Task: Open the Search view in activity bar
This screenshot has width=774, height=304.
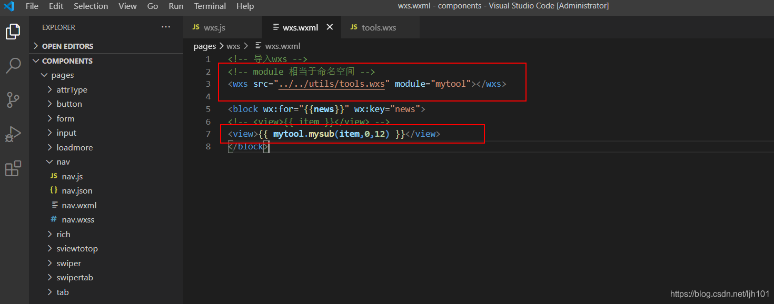Action: click(13, 66)
